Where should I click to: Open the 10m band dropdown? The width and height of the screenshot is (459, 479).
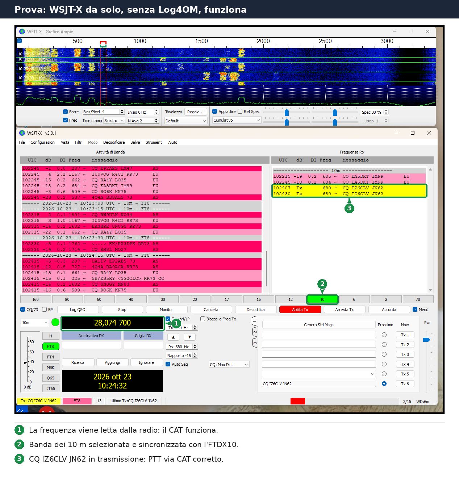pyautogui.click(x=35, y=323)
